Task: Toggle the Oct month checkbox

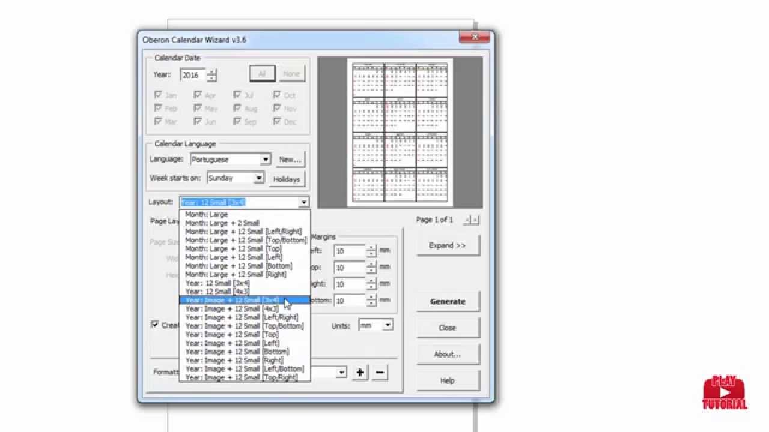Action: (277, 95)
